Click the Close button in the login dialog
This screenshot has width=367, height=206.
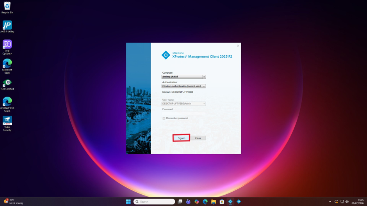pyautogui.click(x=198, y=138)
